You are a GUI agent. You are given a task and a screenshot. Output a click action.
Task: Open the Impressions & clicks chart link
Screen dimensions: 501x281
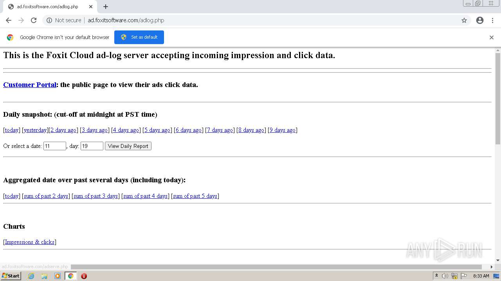coord(30,242)
